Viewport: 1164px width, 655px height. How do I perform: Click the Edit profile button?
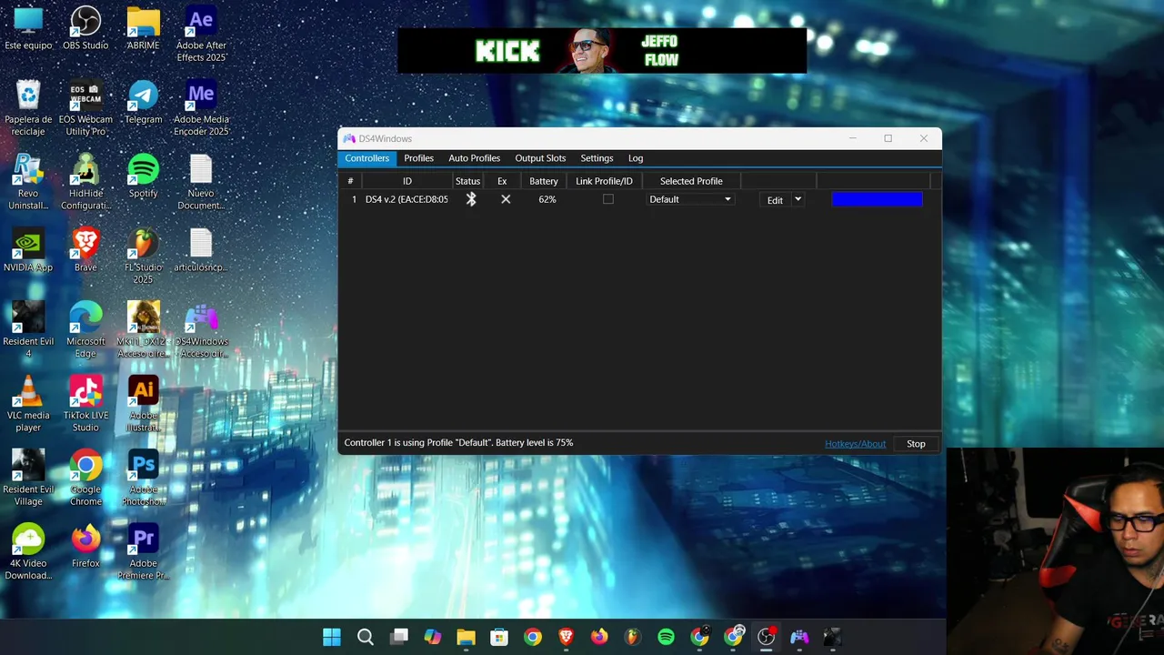pyautogui.click(x=775, y=200)
